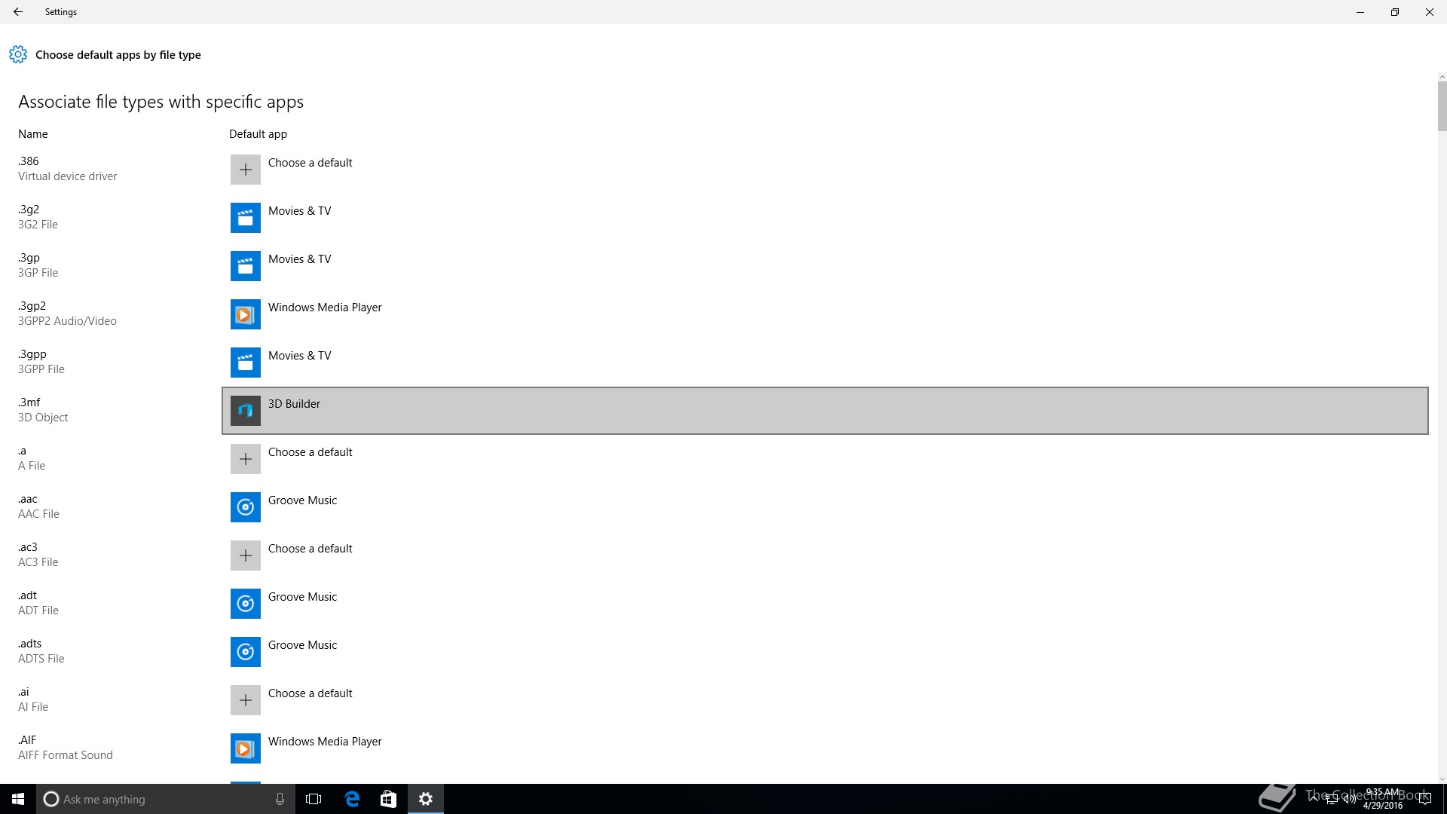Click the Settings app taskbar icon
This screenshot has height=814, width=1447.
[x=426, y=799]
